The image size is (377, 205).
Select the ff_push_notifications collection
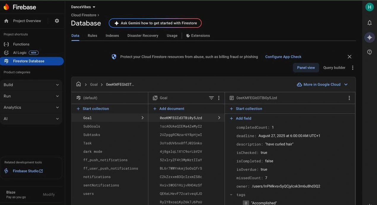[105, 160]
